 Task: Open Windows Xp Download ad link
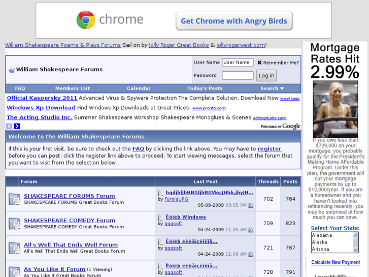(x=41, y=108)
